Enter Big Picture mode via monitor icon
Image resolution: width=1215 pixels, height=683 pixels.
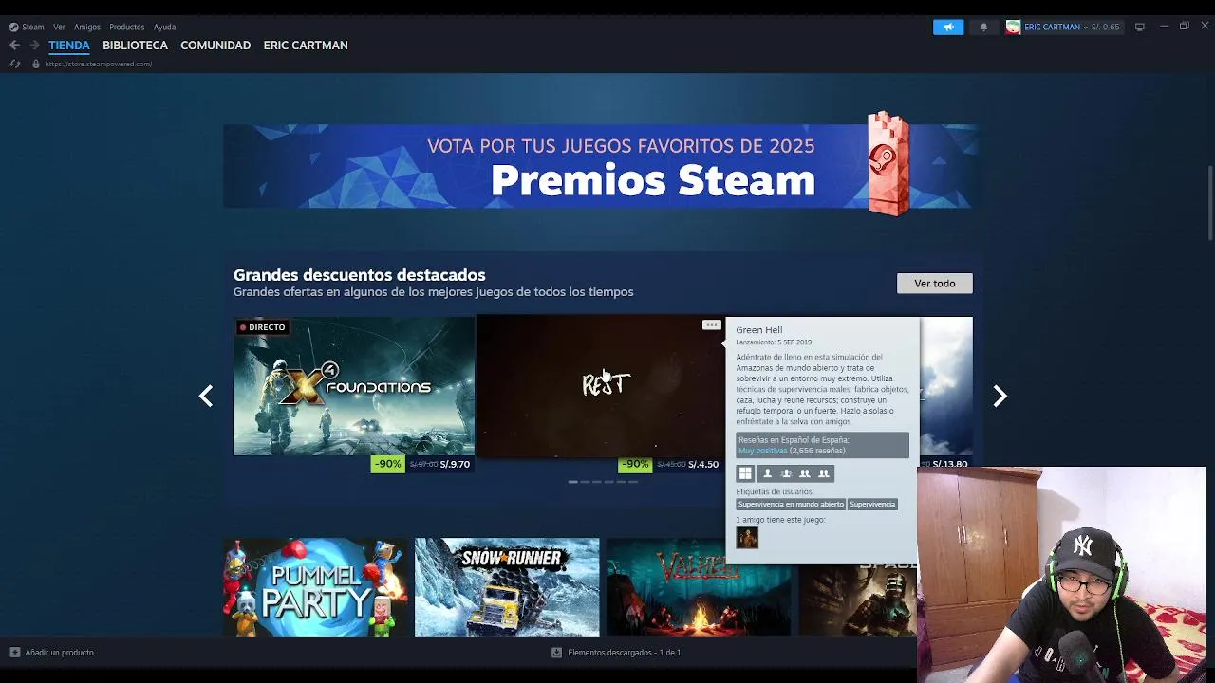(x=1140, y=27)
